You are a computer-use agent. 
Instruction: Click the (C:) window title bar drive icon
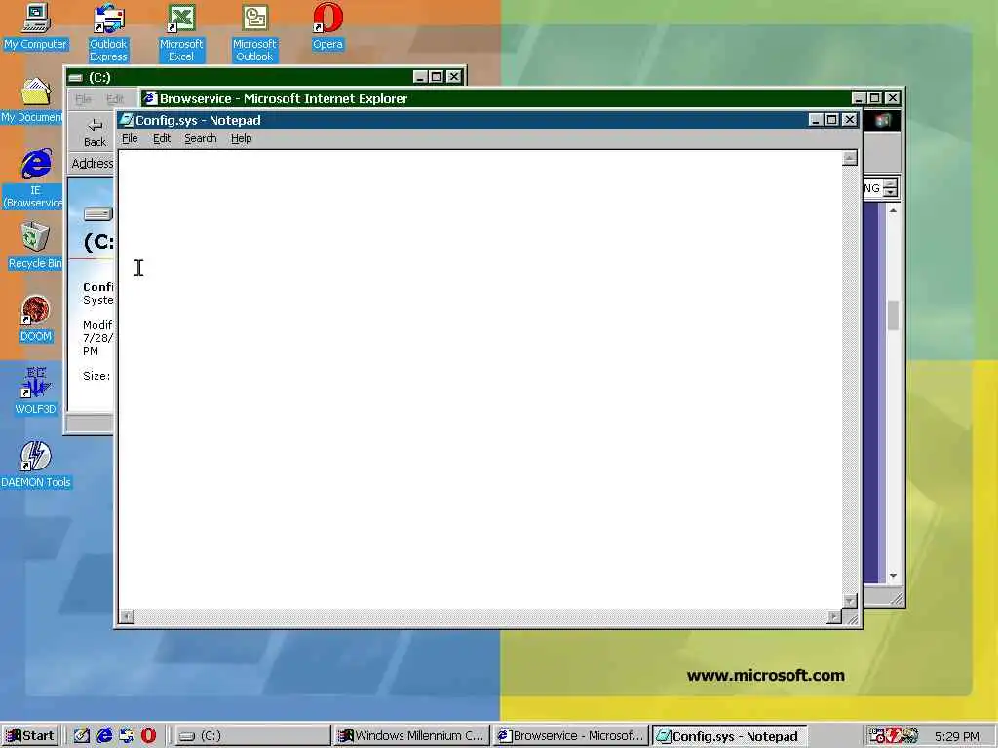click(x=76, y=78)
